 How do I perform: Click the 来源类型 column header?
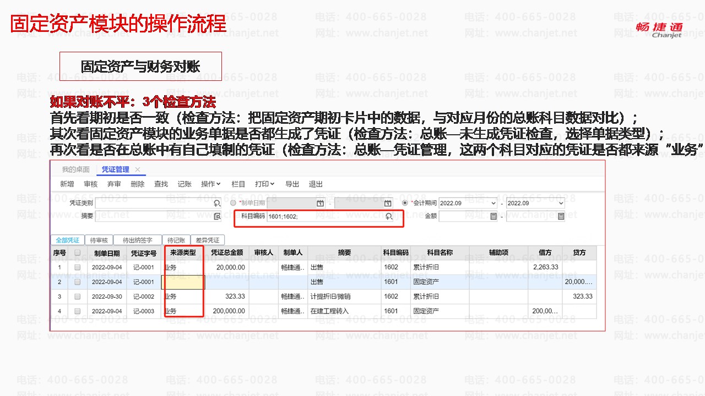coord(183,253)
